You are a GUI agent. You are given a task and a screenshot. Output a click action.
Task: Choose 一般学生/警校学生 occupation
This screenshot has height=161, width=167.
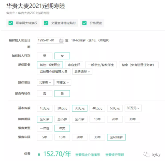coord(101,65)
